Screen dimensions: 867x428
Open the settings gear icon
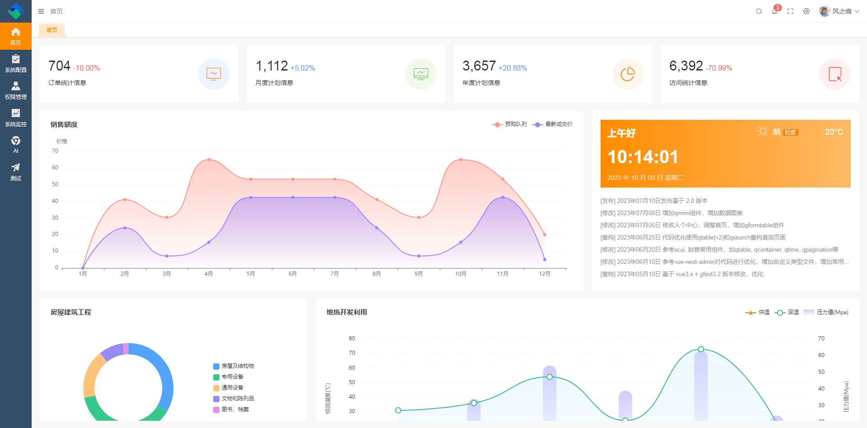(806, 11)
